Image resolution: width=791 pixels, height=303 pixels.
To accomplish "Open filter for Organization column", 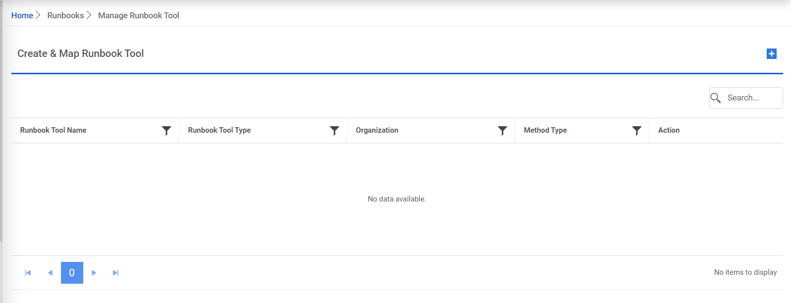I will tap(503, 131).
